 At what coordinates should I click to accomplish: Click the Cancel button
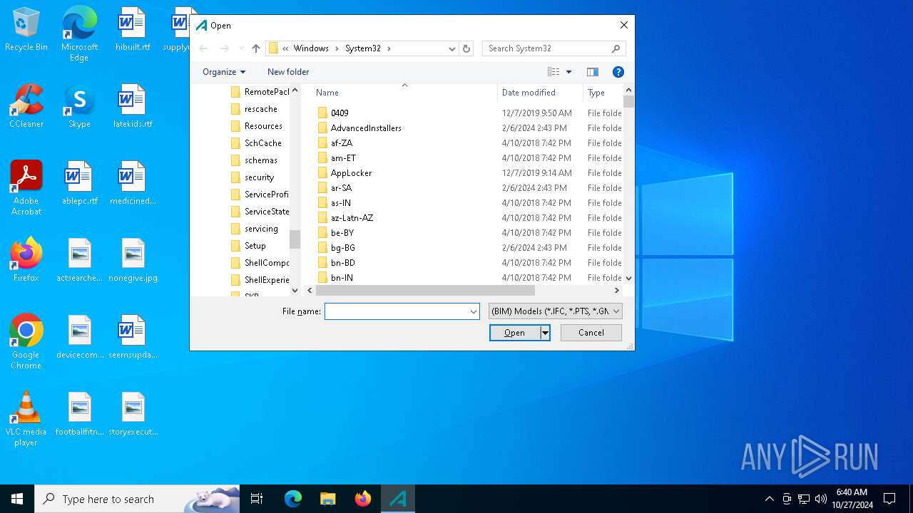[x=591, y=333]
